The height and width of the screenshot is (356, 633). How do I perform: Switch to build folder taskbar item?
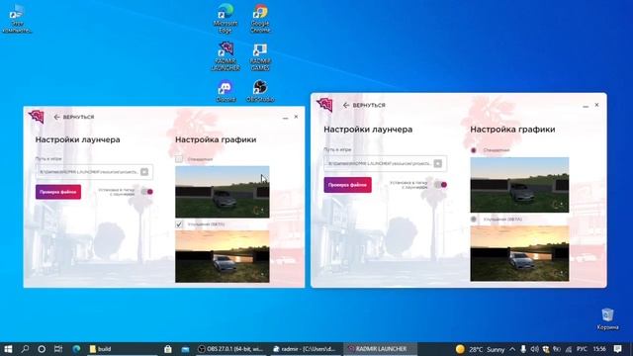click(123, 349)
